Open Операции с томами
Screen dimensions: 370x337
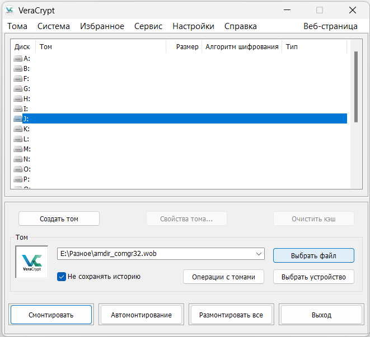223,277
